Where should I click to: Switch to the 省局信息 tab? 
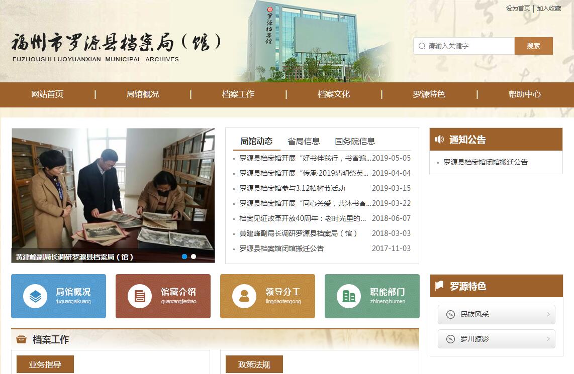click(304, 141)
